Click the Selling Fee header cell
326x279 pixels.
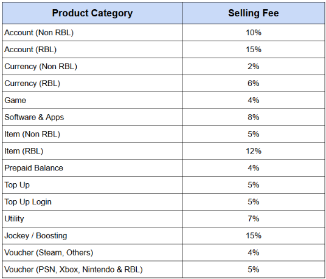254,13
